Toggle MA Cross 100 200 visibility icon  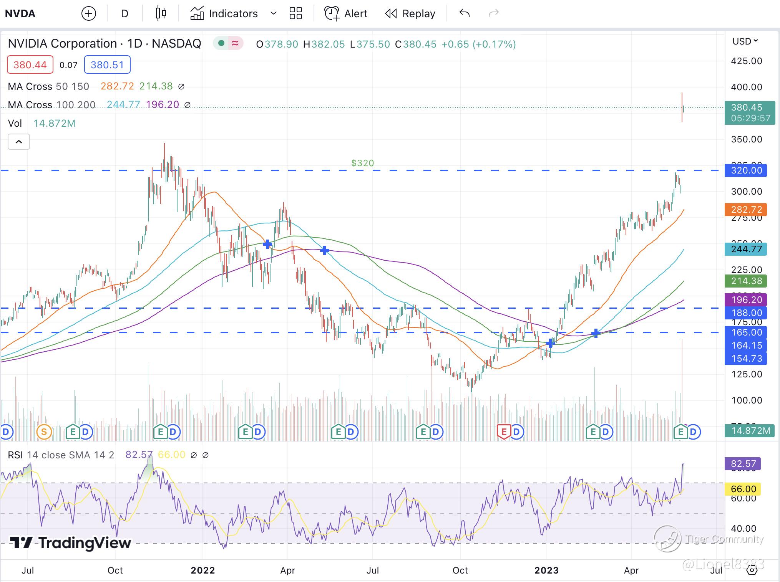[188, 105]
